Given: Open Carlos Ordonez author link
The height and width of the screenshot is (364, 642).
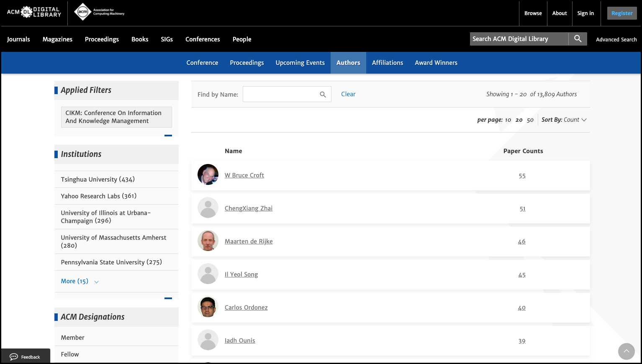Looking at the screenshot, I should coord(246,308).
